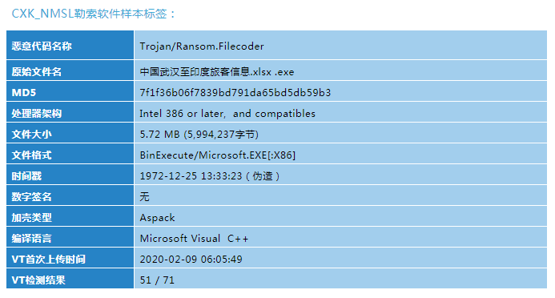
Task: Click the 2020-02-09 06:05:49 upload time
Action: point(191,260)
